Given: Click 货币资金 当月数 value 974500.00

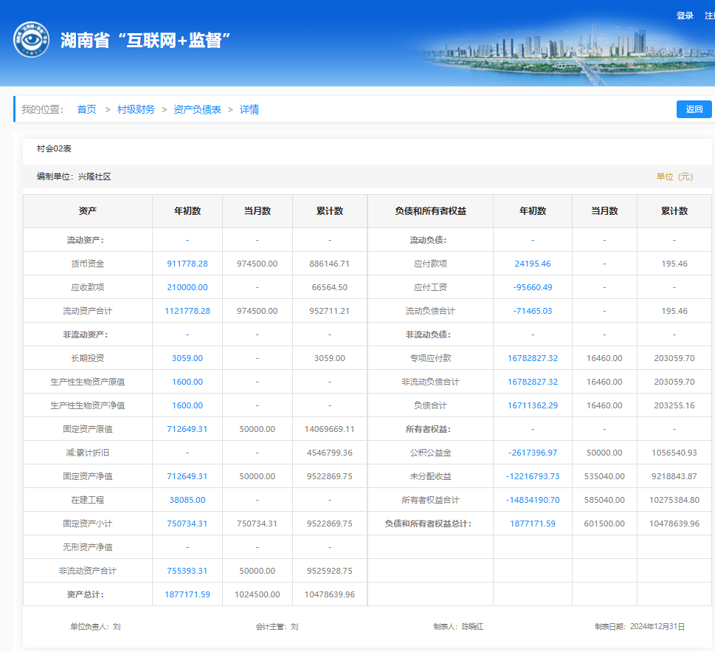Looking at the screenshot, I should (258, 264).
